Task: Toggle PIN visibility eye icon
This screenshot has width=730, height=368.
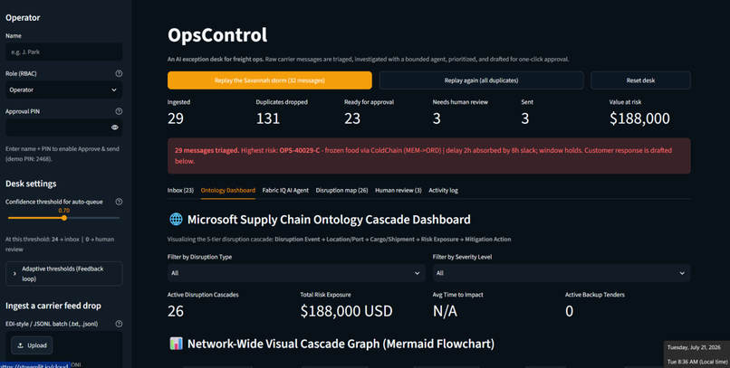Action: [x=114, y=127]
